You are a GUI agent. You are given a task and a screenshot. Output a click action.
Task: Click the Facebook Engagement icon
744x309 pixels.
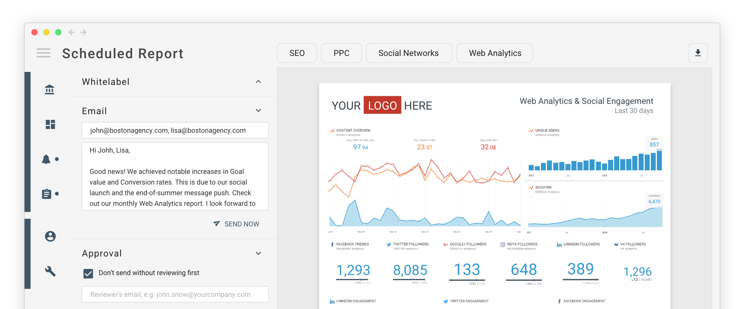point(559,301)
